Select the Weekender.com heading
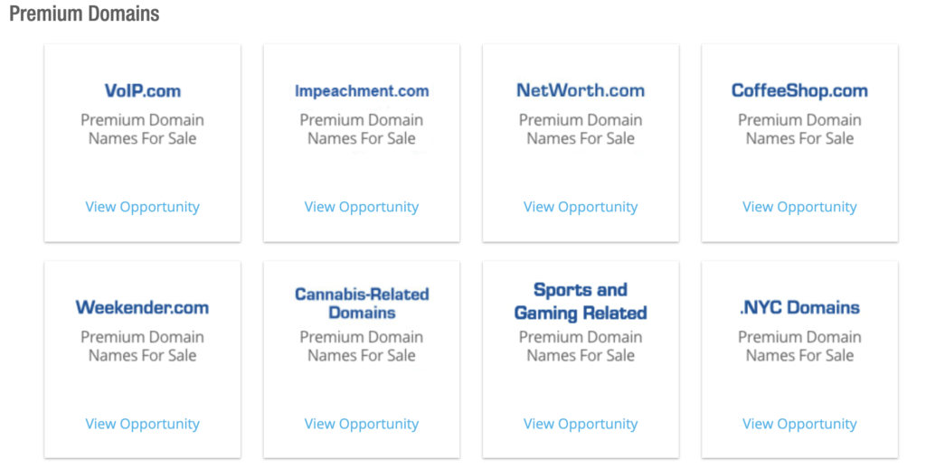926x468 pixels. click(142, 308)
